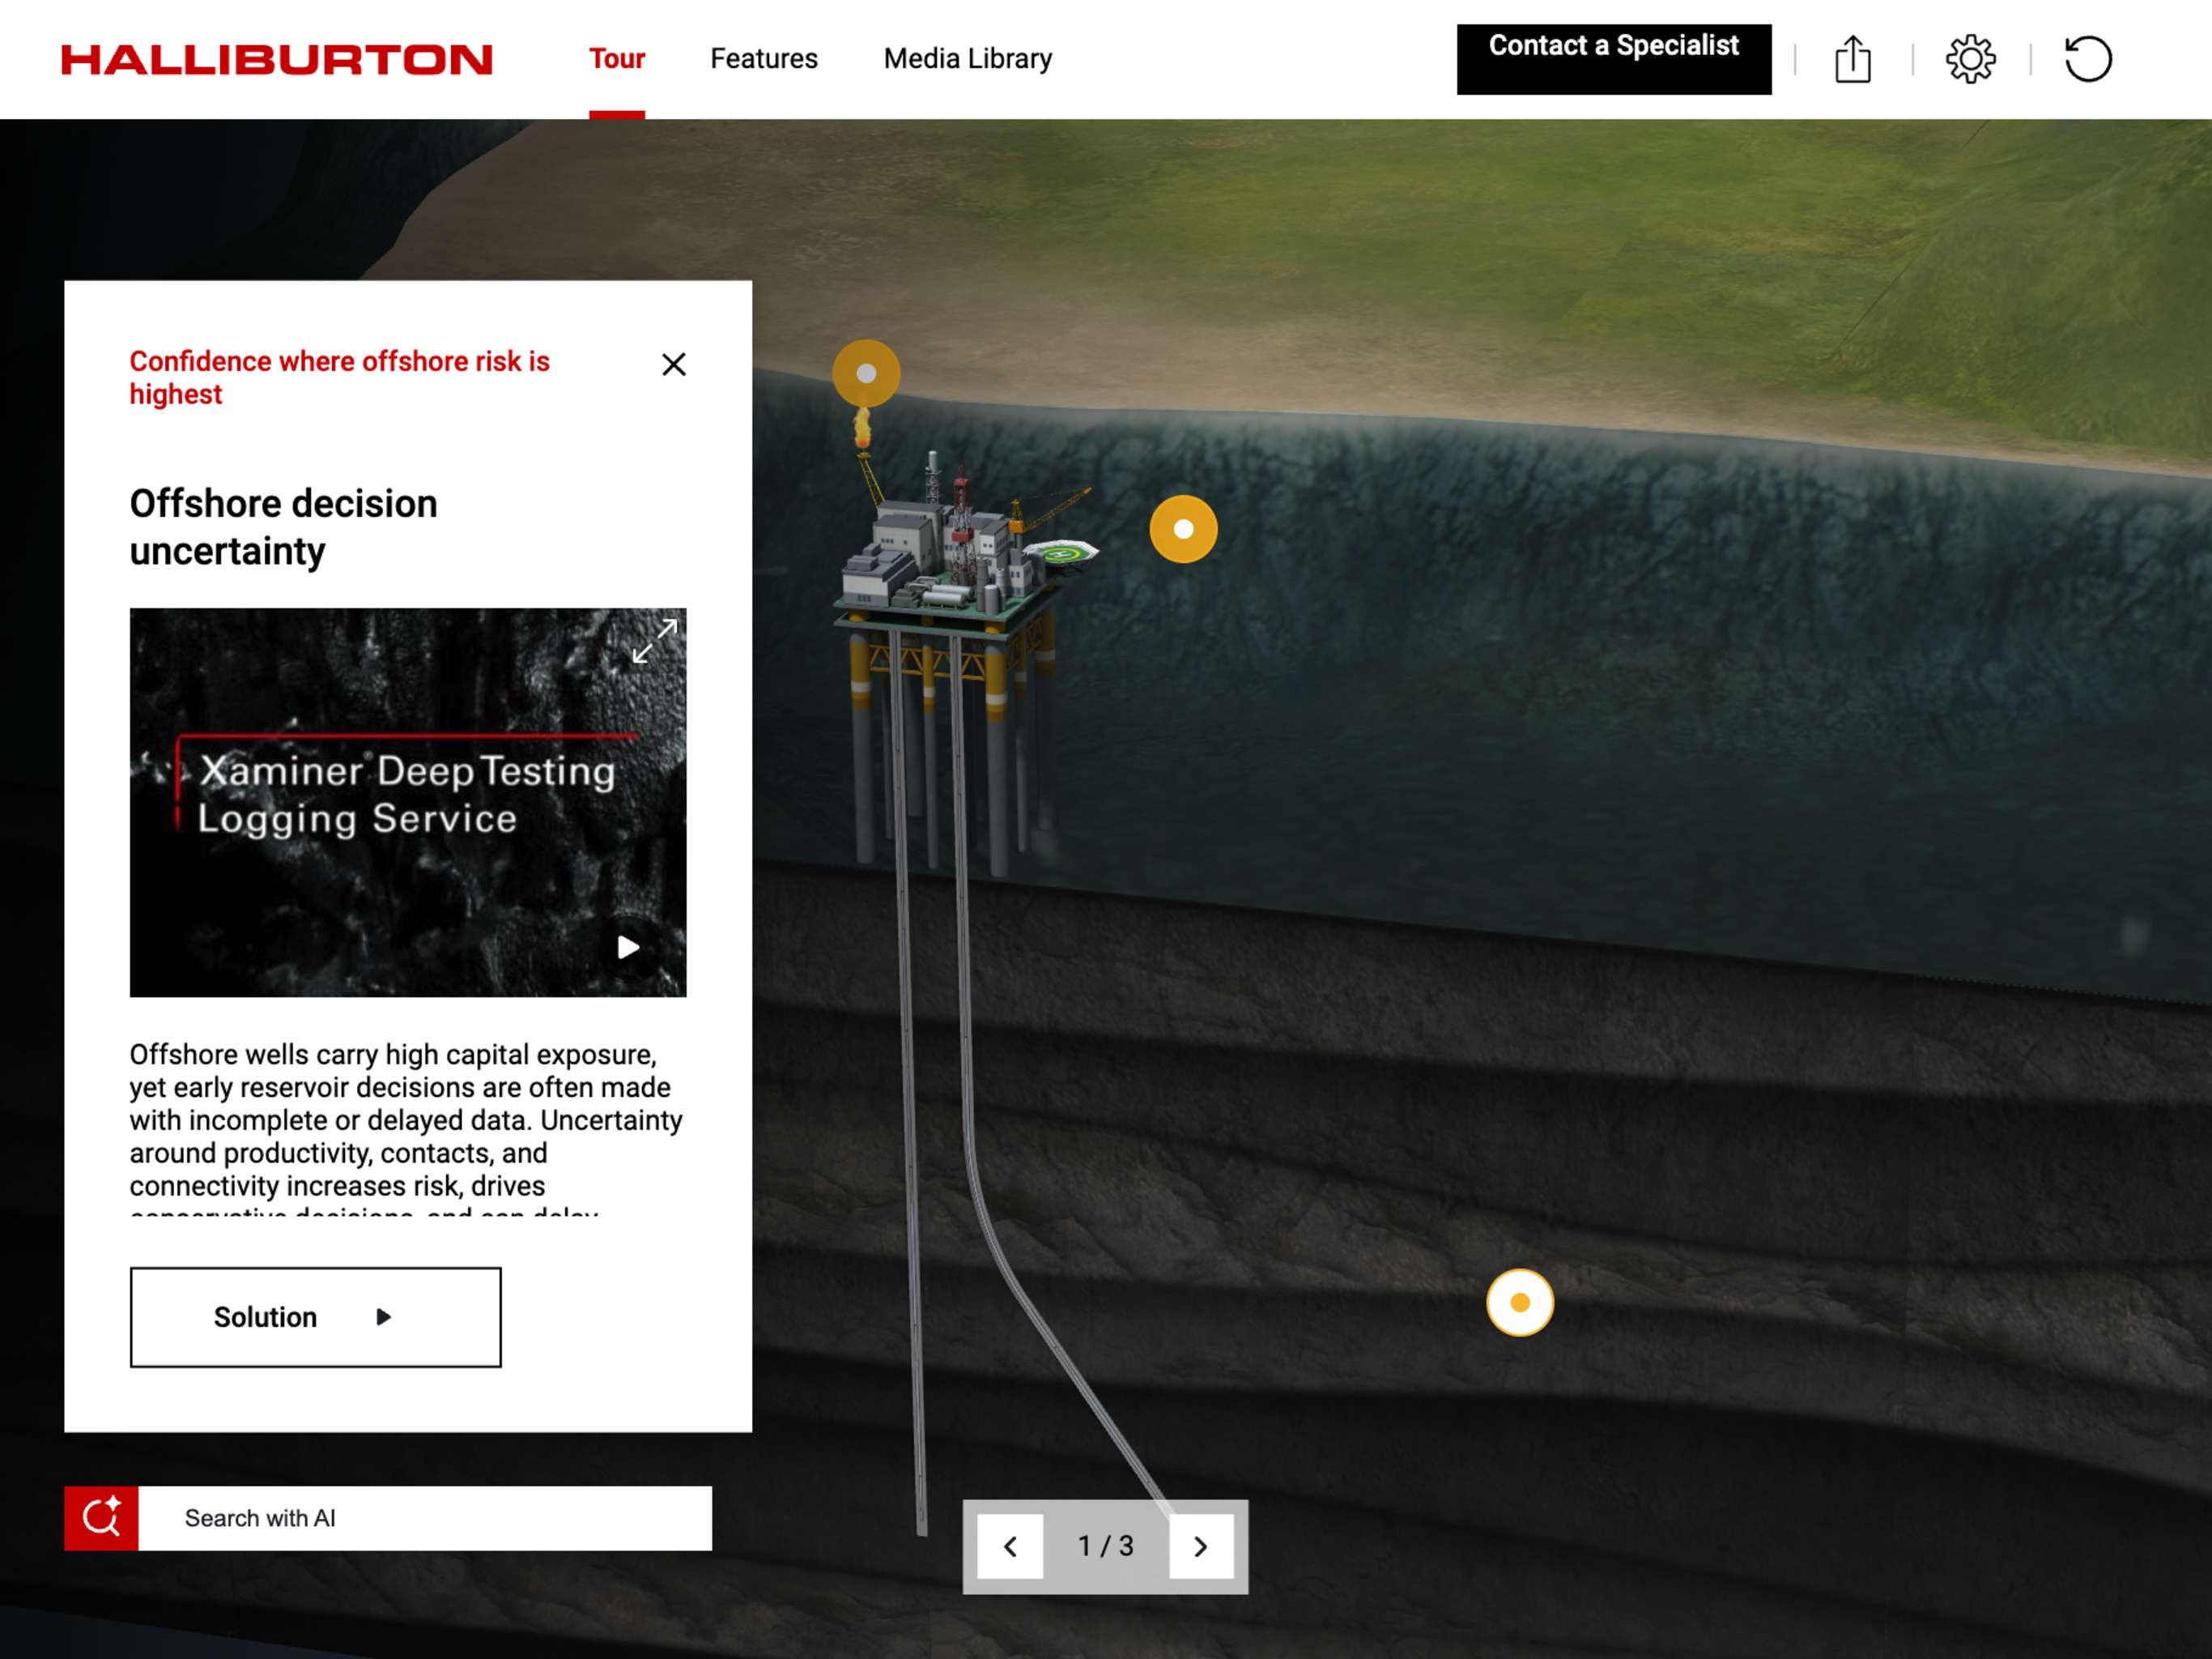The height and width of the screenshot is (1659, 2212).
Task: Go to the previous tour slide
Action: point(1010,1547)
